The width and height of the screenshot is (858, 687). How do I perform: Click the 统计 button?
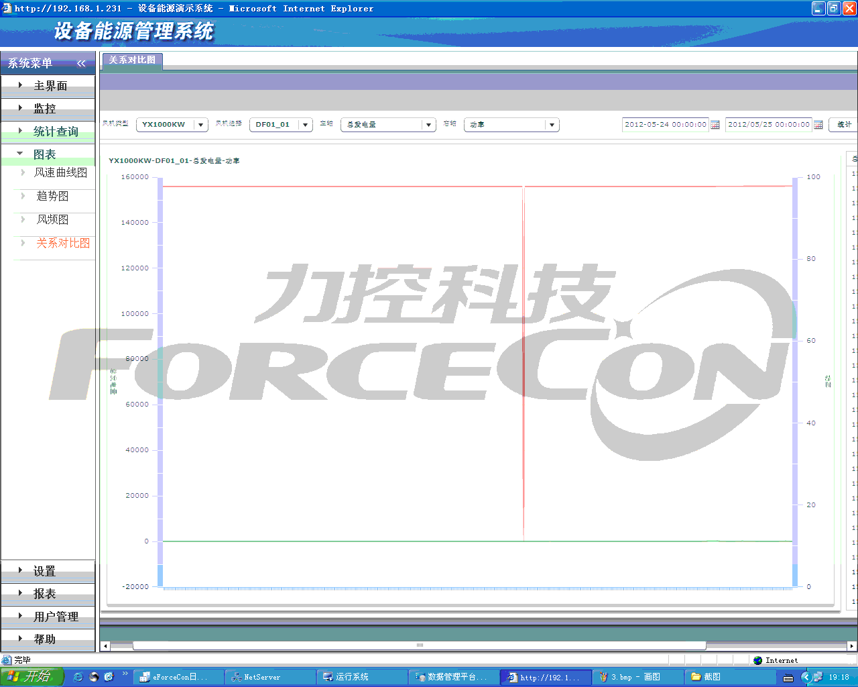[x=844, y=125]
